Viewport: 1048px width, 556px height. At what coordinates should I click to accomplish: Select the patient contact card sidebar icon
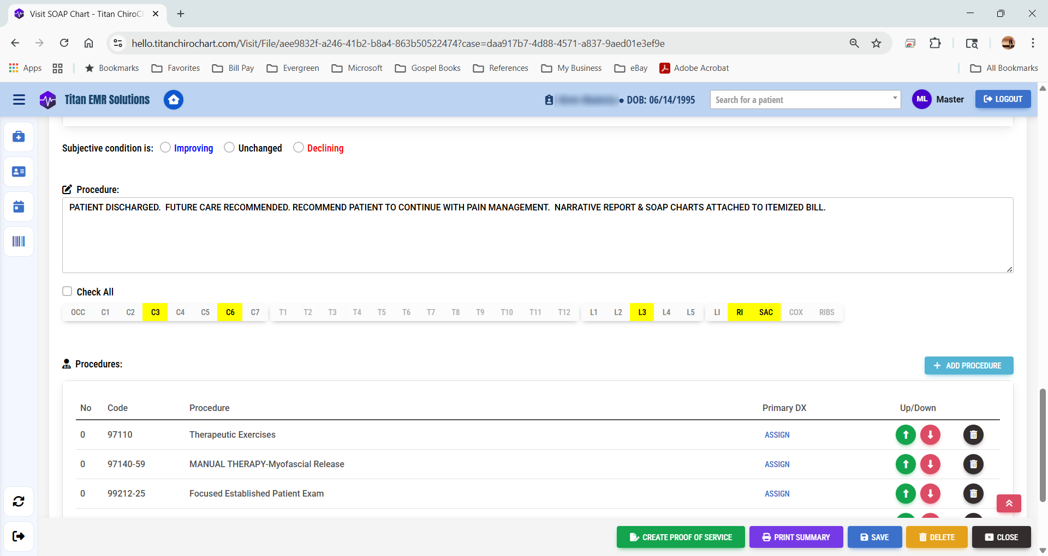tap(19, 171)
